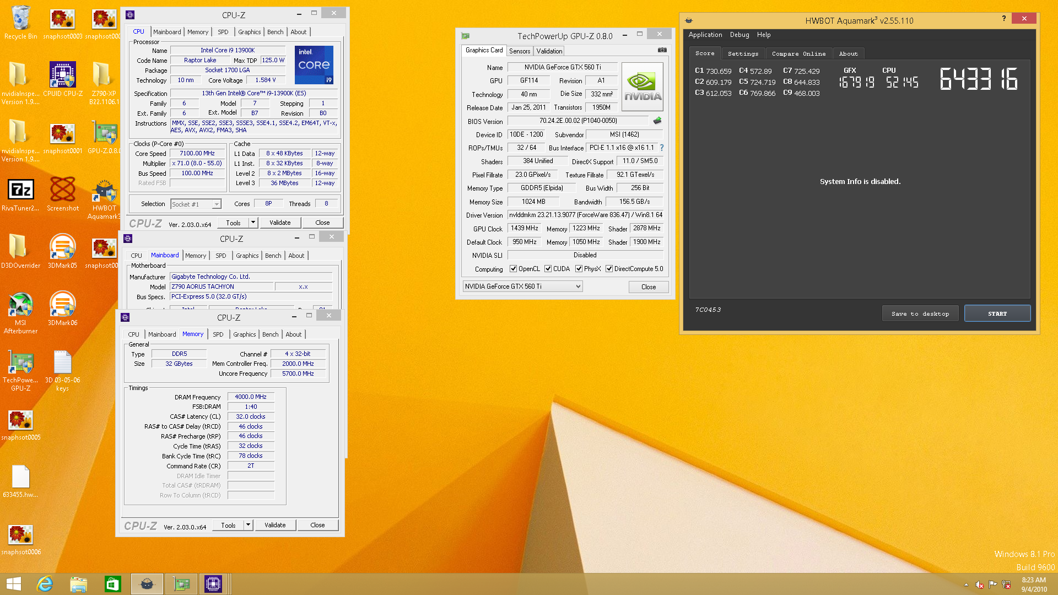The height and width of the screenshot is (595, 1058).
Task: Switch to CPU-Z taskbar button
Action: [213, 584]
